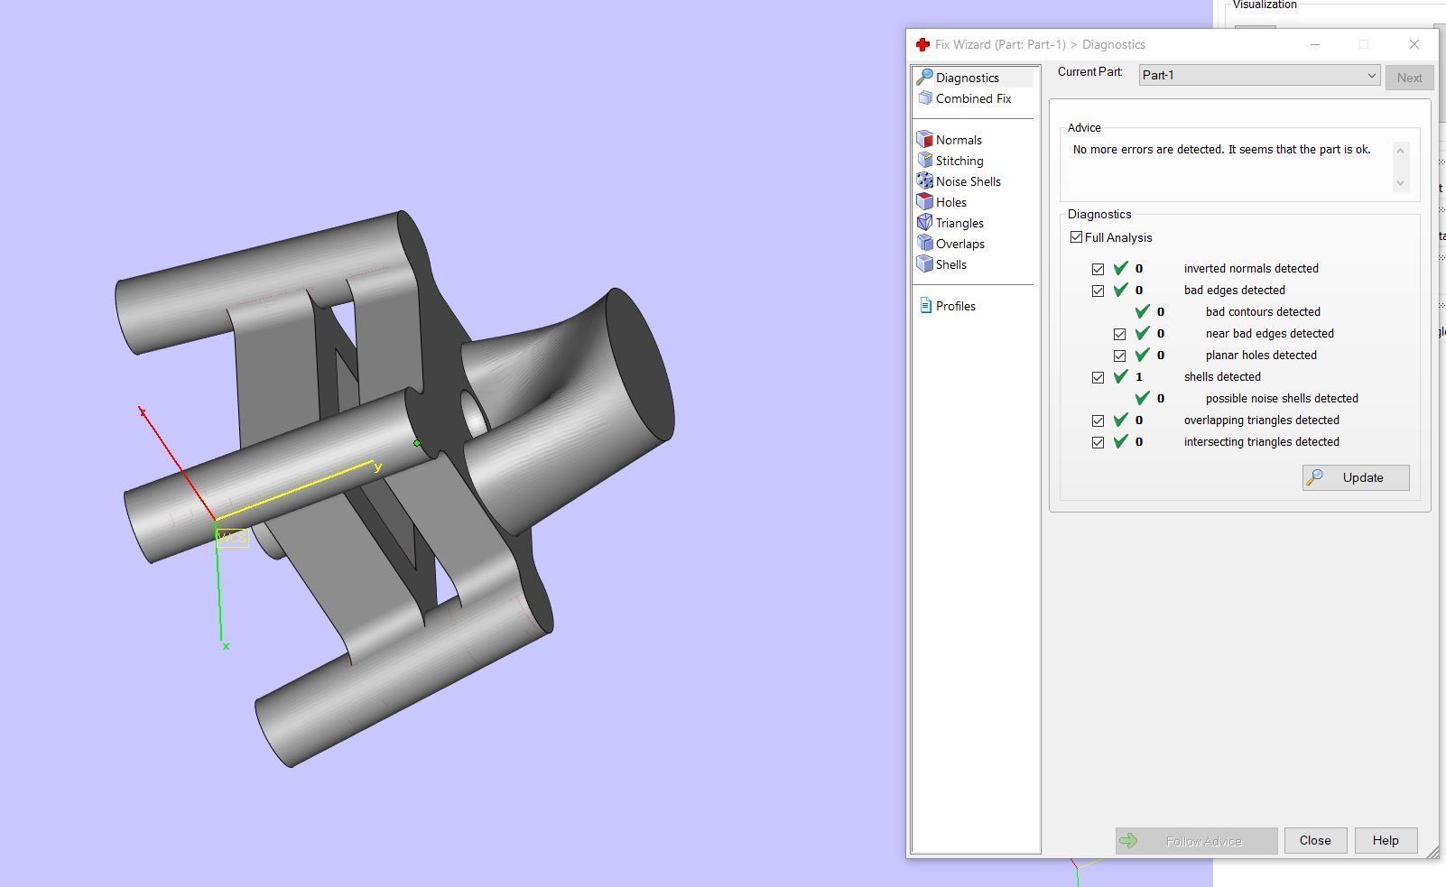
Task: Click green check icon for intersecting triangles
Action: coord(1120,441)
